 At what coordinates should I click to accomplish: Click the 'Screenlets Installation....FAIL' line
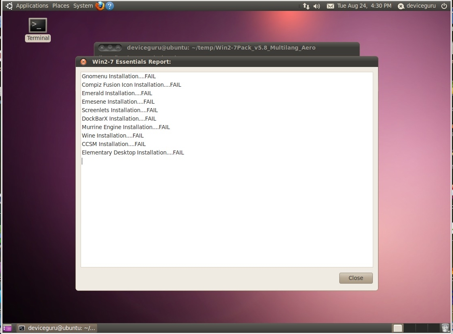[x=120, y=110]
